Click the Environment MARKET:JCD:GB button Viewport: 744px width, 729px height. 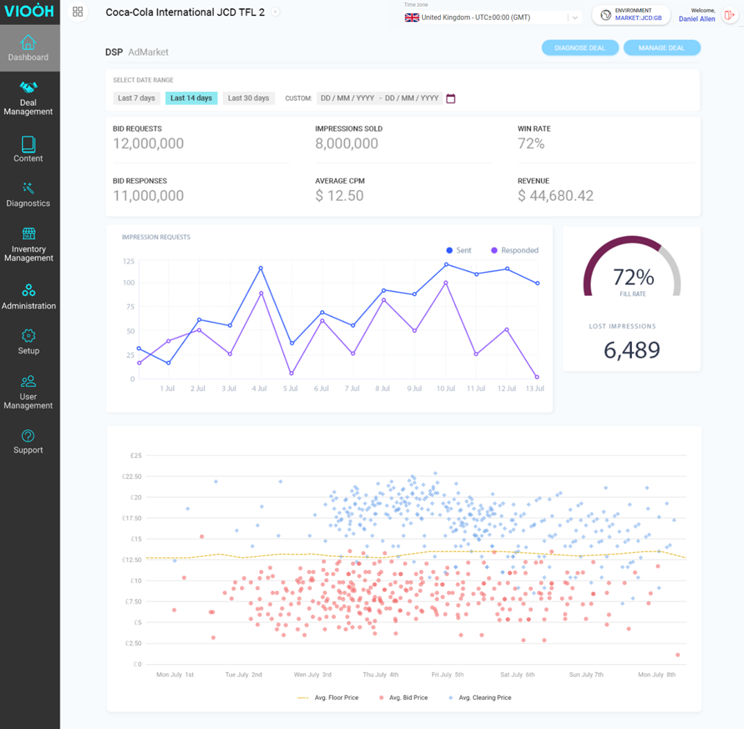631,15
